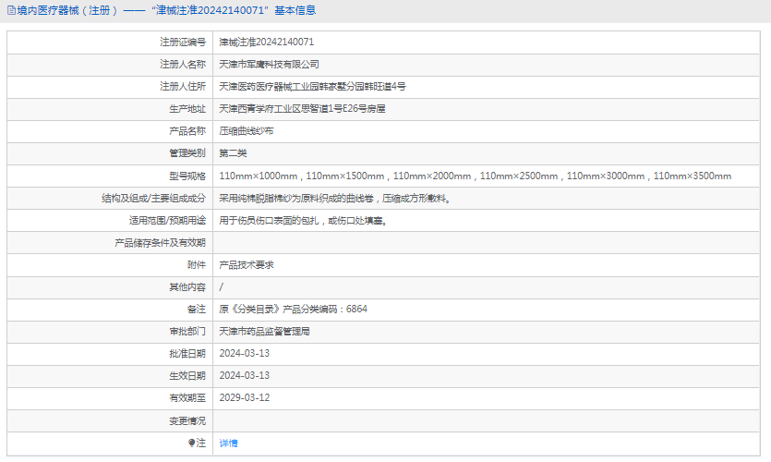Screen dimensions: 771x462
Task: Select the registrant address ending 韩旺道4号
Action: tap(312, 87)
